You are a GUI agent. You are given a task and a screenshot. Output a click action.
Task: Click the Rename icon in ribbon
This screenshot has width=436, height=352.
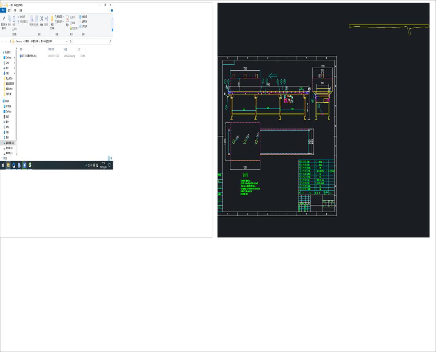46,18
